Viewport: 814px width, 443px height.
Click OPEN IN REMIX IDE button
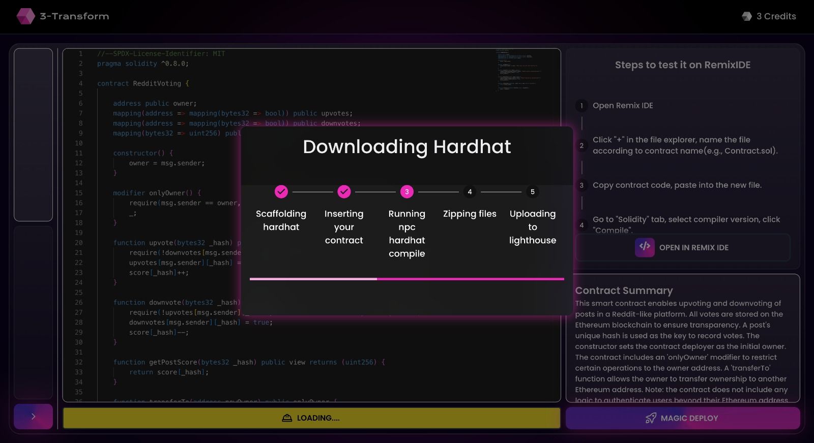pyautogui.click(x=683, y=248)
